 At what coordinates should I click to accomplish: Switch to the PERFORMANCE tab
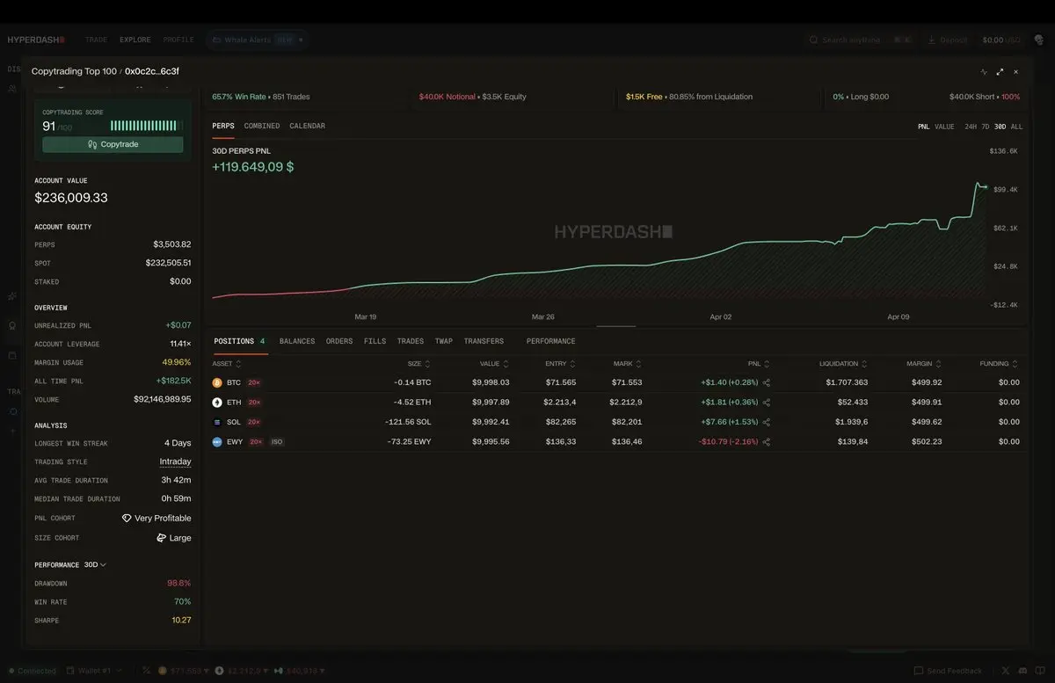[x=550, y=341]
